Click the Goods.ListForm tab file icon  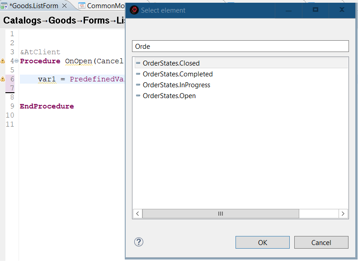tap(4, 6)
